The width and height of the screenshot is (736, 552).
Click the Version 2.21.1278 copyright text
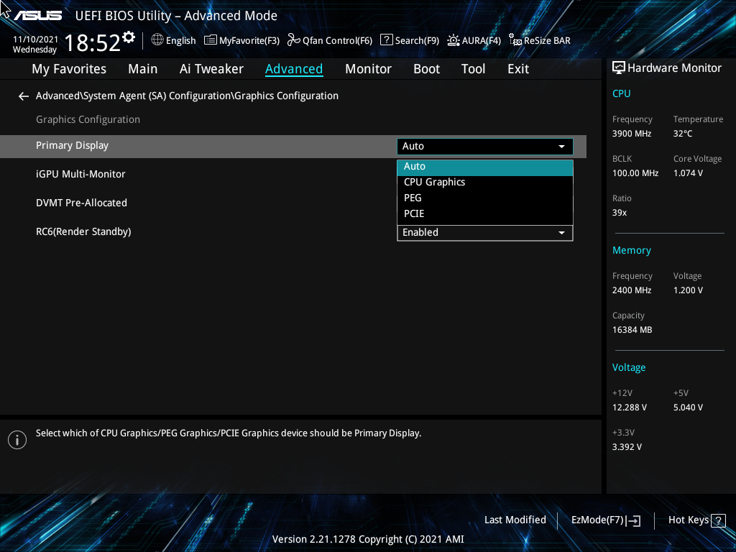(x=368, y=539)
